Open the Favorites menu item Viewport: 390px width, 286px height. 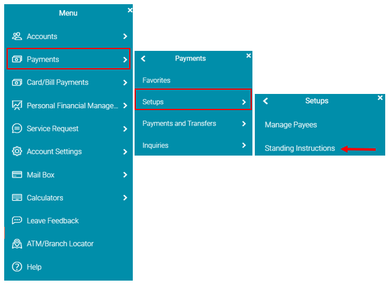[156, 80]
